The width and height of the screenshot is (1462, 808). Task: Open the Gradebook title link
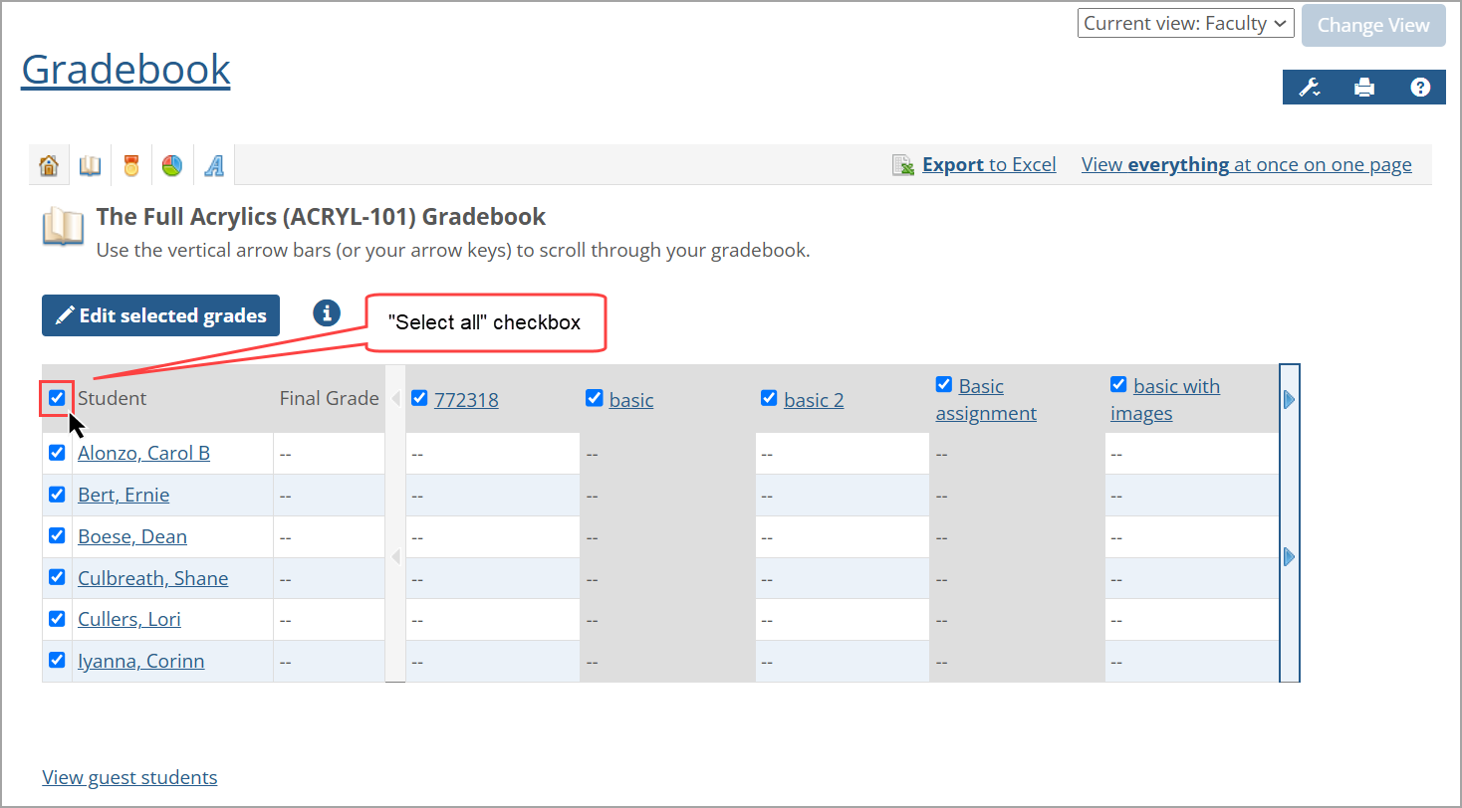pos(125,69)
